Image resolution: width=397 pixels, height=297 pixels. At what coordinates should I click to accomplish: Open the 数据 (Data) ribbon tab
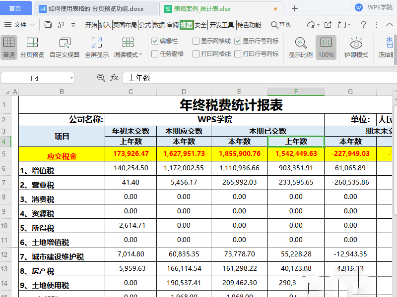point(159,25)
